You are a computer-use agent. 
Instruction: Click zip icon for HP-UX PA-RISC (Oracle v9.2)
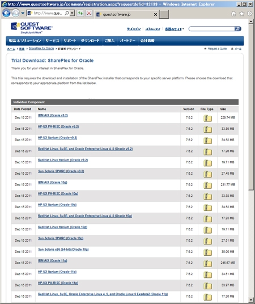tap(207, 129)
